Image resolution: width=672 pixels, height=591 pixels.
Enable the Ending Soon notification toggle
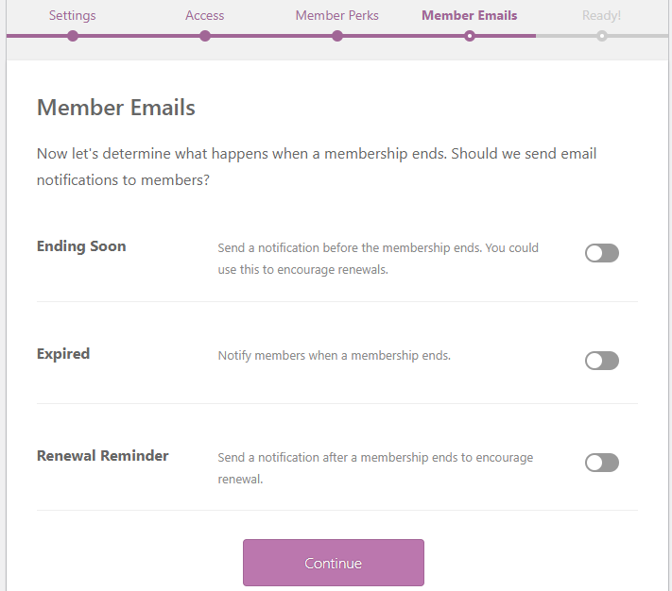[x=602, y=253]
